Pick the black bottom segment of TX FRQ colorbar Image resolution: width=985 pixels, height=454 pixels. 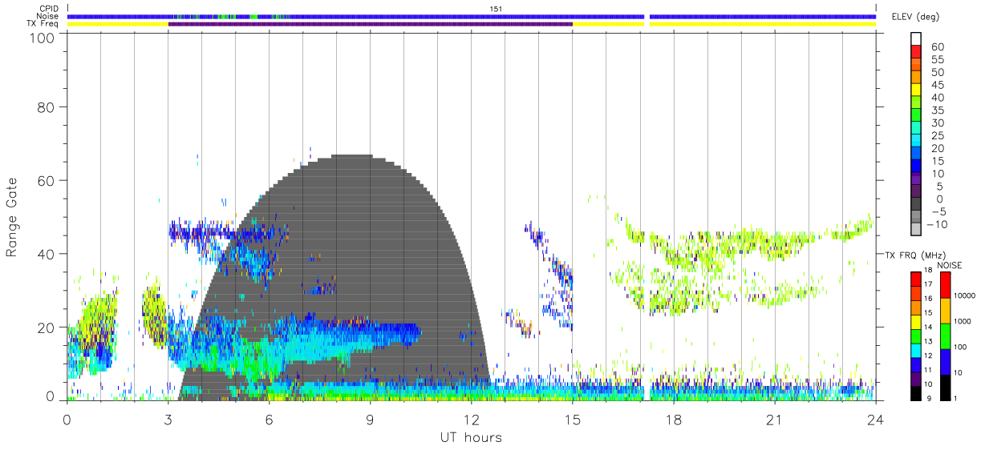[x=914, y=393]
